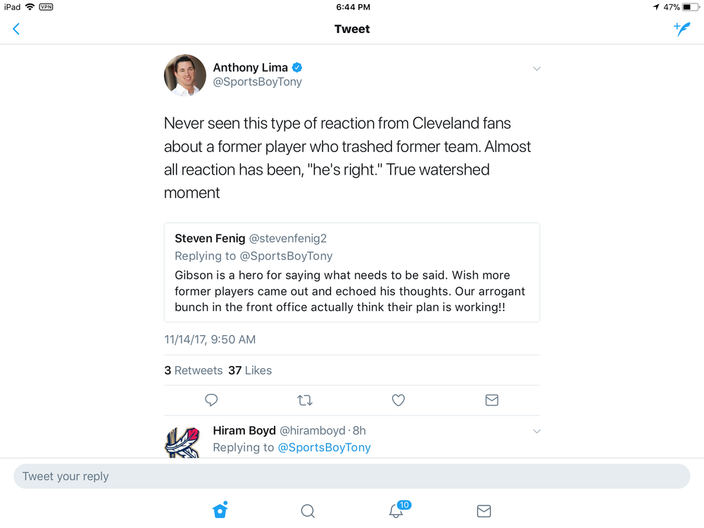Open notifications bell with 10 badge
This screenshot has width=704, height=528.
(x=398, y=510)
